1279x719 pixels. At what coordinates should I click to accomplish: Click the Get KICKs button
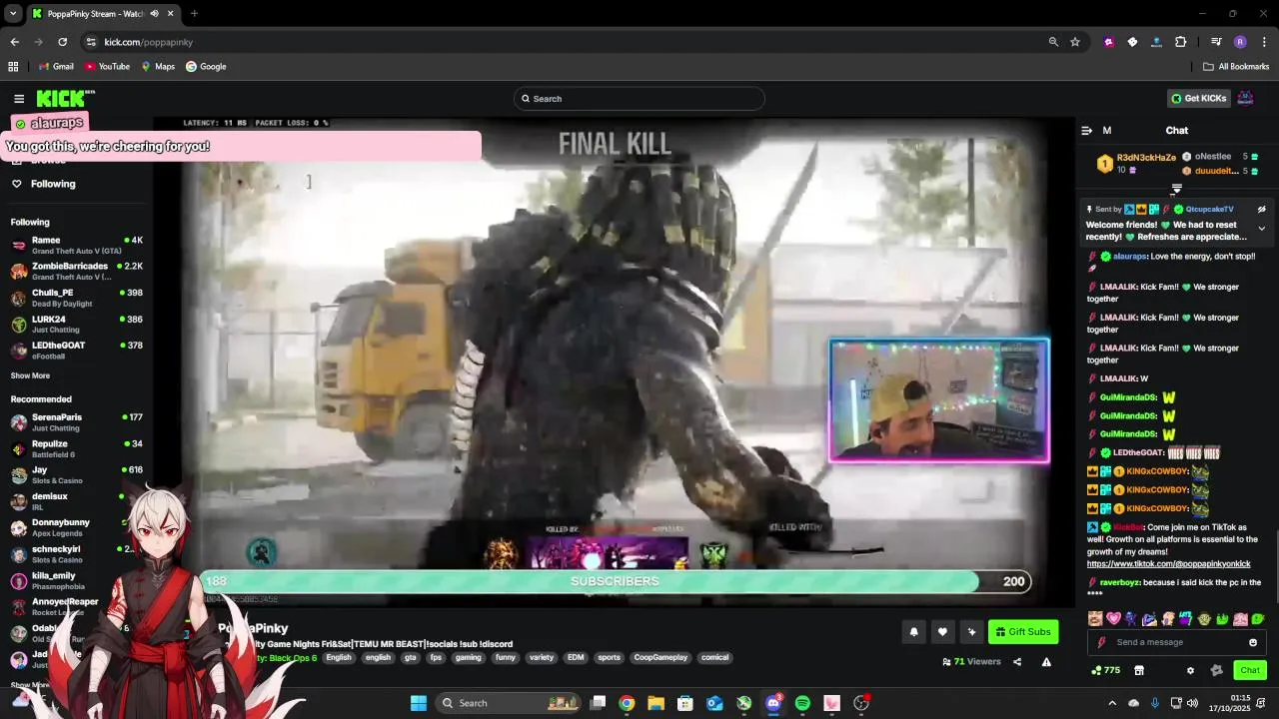pyautogui.click(x=1198, y=98)
